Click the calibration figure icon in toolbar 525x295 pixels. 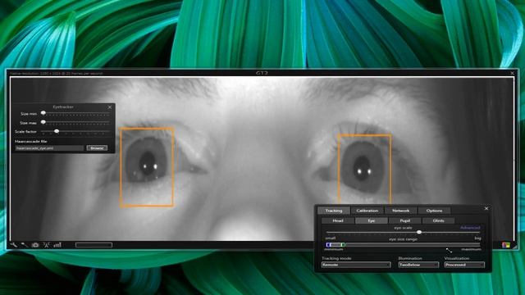[x=46, y=245]
